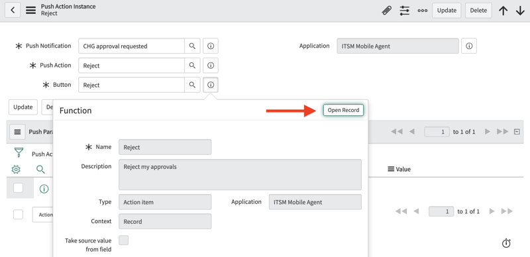The height and width of the screenshot is (257, 530).
Task: Go to next record with down arrow
Action: pos(520,11)
